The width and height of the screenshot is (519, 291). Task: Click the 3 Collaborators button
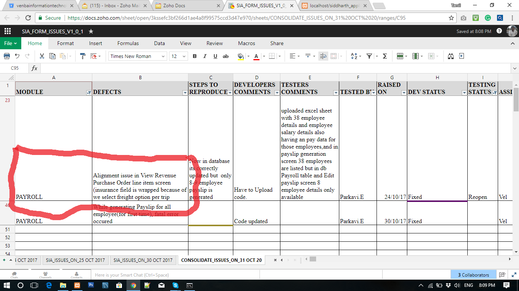[473, 275]
